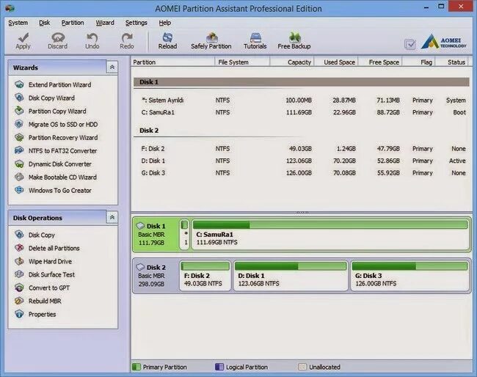The width and height of the screenshot is (477, 377).
Task: Click the Disk Copy Wizard icon
Action: 20,98
